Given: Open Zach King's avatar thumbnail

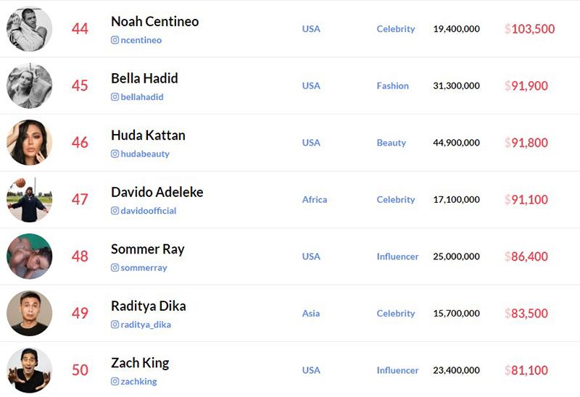Looking at the screenshot, I should [x=30, y=370].
